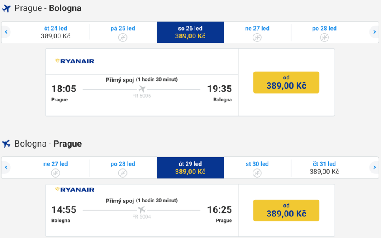Click the plane icon above flight FR 5004

point(142,209)
